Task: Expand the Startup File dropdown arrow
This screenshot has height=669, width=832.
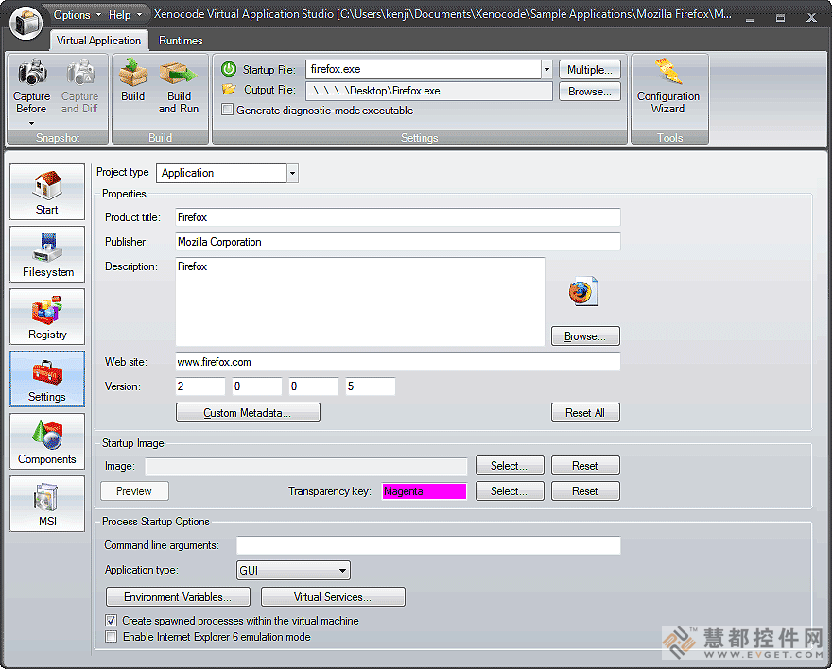Action: pos(546,69)
